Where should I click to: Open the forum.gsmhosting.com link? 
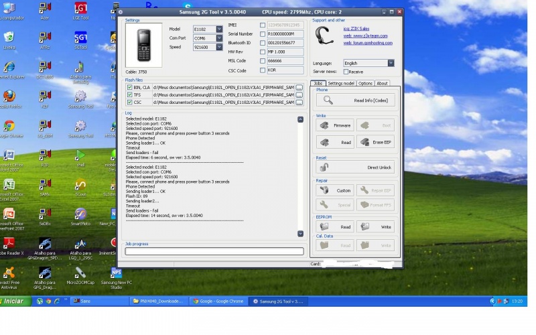click(x=368, y=43)
